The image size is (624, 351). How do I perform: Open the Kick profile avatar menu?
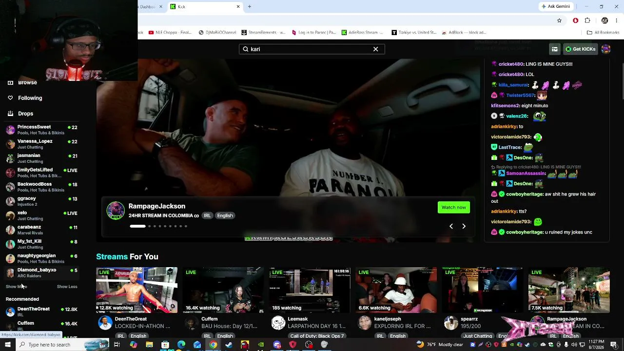click(x=605, y=49)
